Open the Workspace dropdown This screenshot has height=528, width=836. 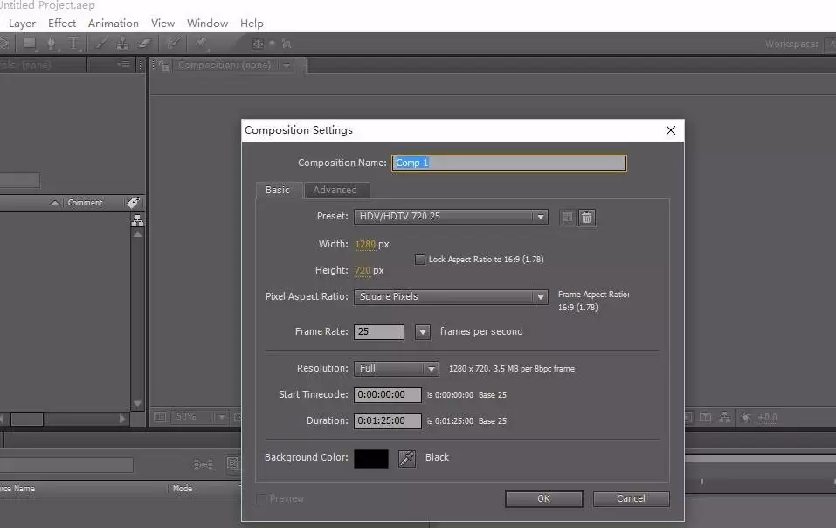[x=830, y=45]
